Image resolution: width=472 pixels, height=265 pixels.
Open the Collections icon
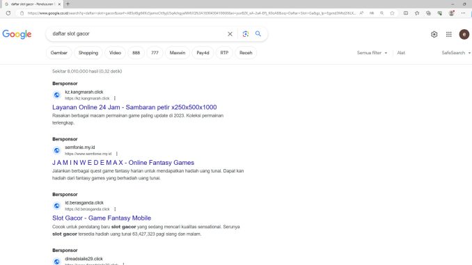(x=428, y=13)
